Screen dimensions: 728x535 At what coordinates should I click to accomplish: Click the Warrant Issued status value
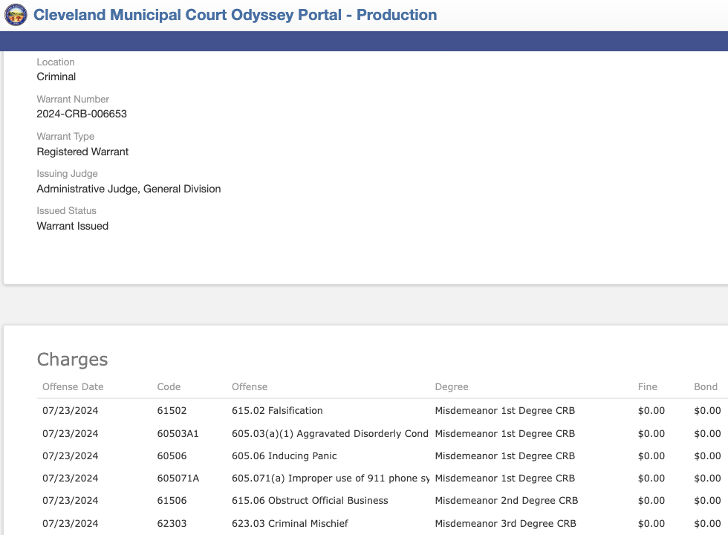point(73,226)
